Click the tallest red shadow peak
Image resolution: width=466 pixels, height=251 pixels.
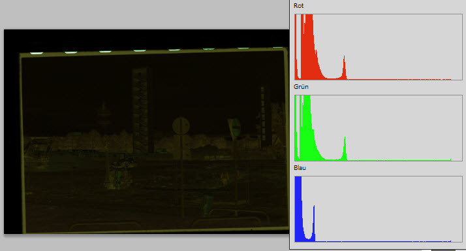pyautogui.click(x=309, y=46)
